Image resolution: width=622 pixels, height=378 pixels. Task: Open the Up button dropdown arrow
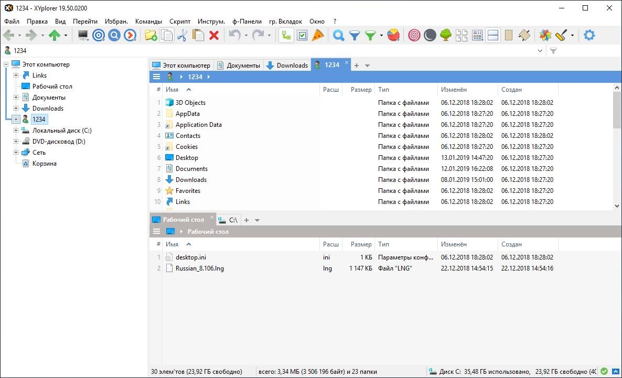[x=66, y=35]
